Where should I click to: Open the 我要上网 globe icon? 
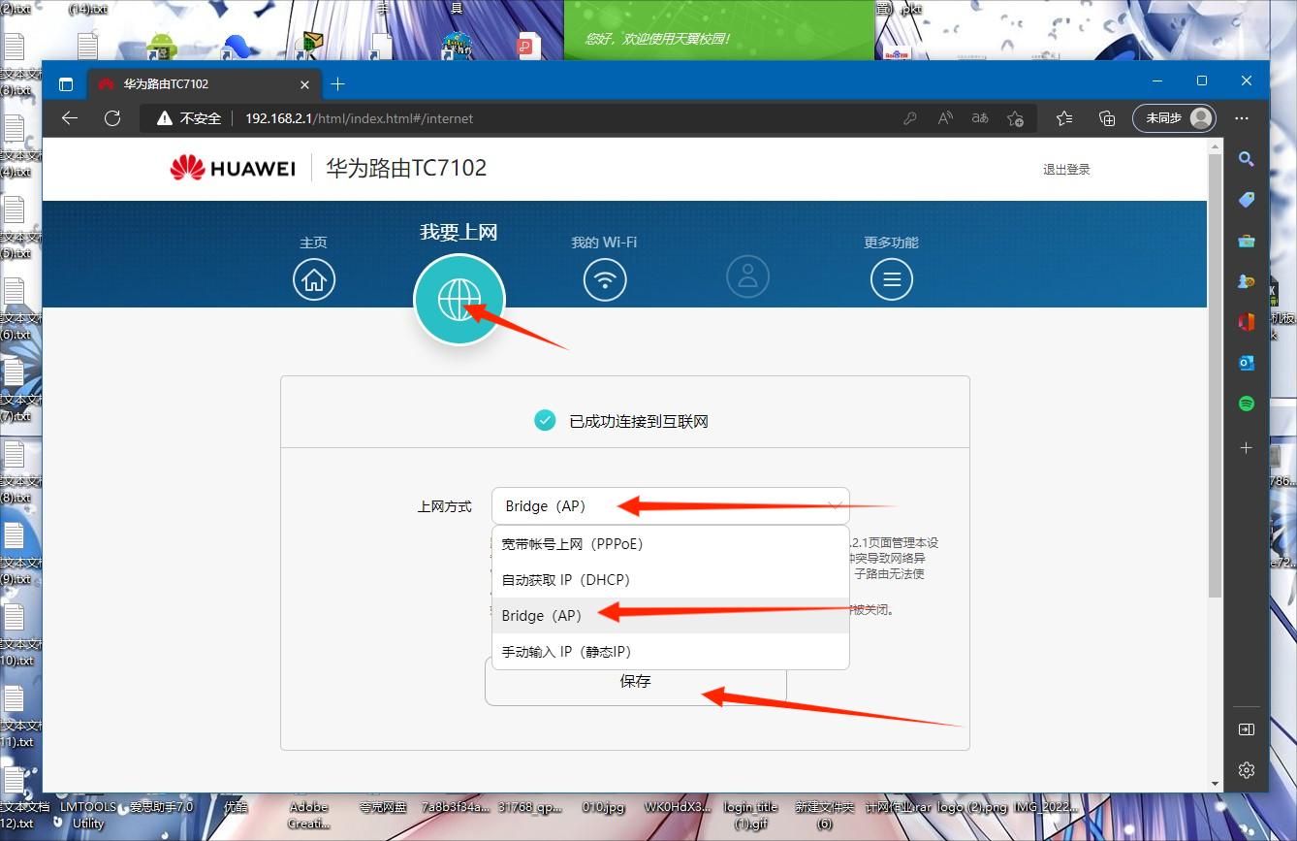[x=459, y=299]
